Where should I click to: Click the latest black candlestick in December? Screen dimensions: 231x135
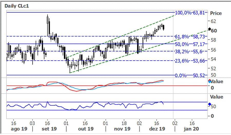(164, 27)
